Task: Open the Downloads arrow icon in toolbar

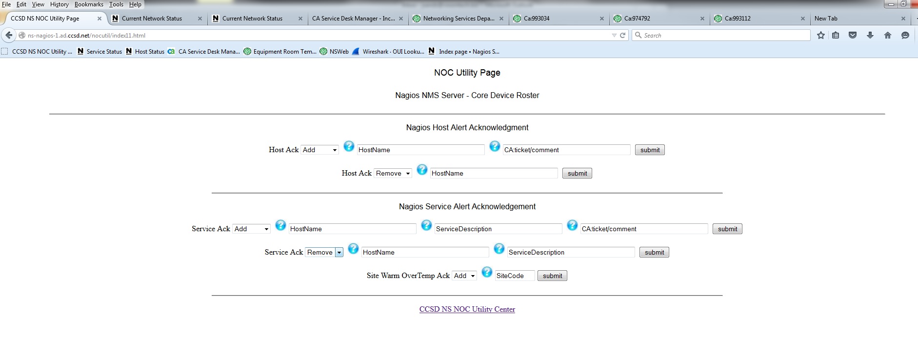Action: click(x=870, y=35)
